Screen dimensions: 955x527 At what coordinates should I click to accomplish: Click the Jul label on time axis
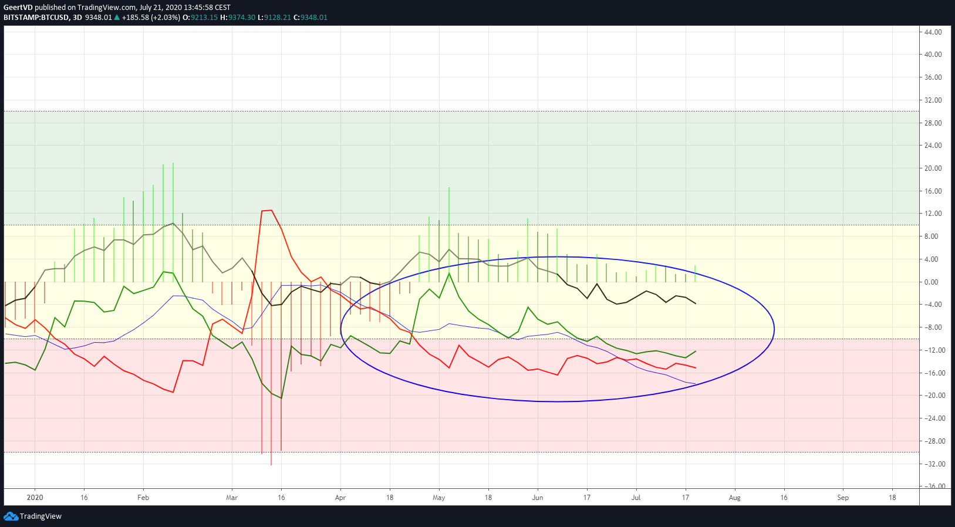(x=636, y=498)
